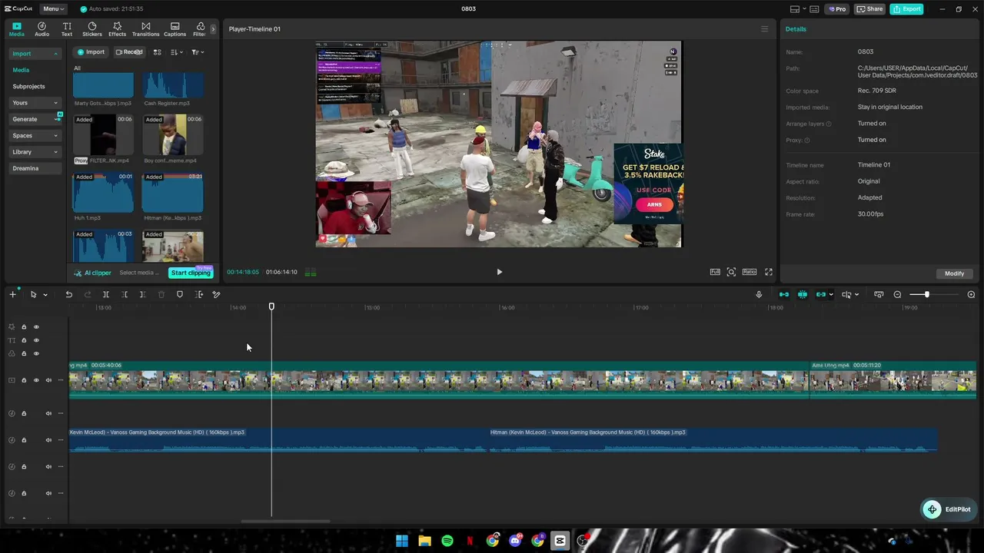Open the CapCut Menu dropdown
This screenshot has height=553, width=984.
point(53,9)
